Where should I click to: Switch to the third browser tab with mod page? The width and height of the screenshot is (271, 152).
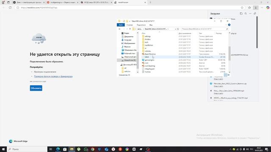click(96, 3)
